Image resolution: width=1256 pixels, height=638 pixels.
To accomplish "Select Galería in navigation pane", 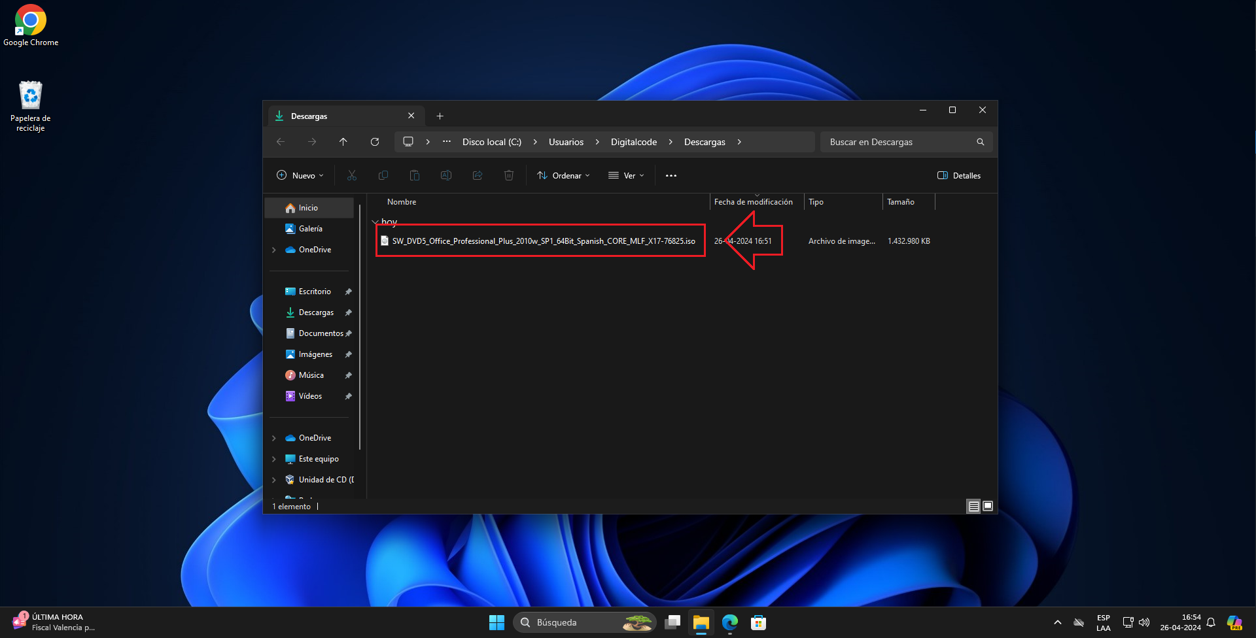I will click(309, 229).
